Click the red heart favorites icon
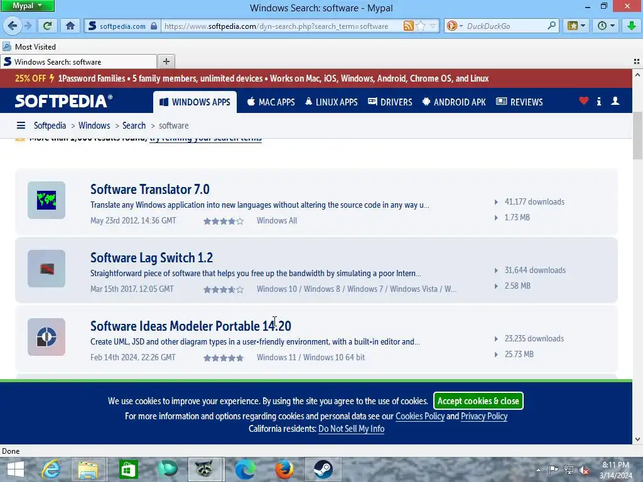This screenshot has height=482, width=643. coord(584,101)
